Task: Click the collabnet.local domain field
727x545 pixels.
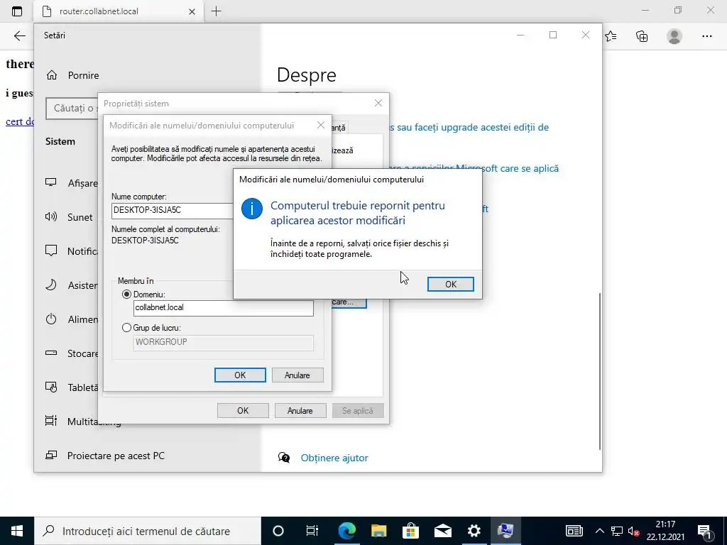Action: [224, 308]
